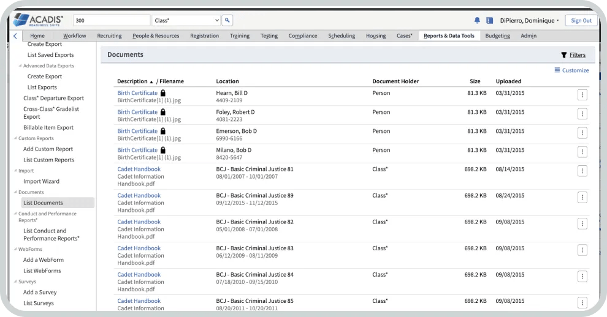Open List Custom Reports in sidebar
607x317 pixels.
49,160
